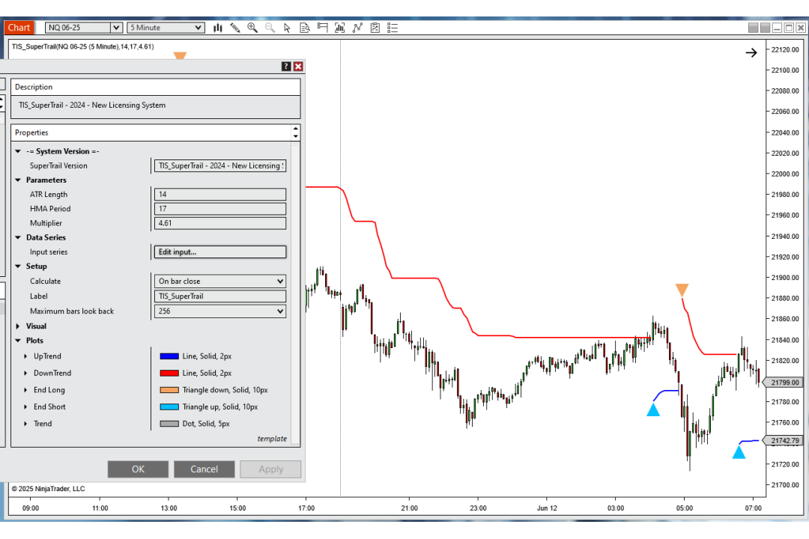Switch to the Chart tab
This screenshot has width=809, height=539.
coord(19,28)
